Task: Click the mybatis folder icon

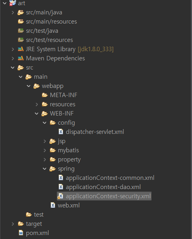Action: tap(53, 150)
